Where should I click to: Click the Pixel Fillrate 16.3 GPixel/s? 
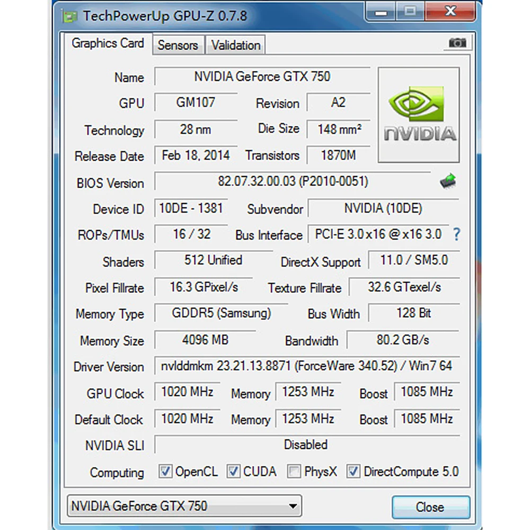[204, 287]
